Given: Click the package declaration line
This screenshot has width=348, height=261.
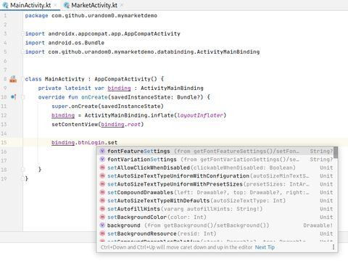Looking at the screenshot, I should tap(91, 16).
